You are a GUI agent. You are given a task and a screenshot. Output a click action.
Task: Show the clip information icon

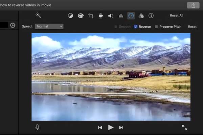coord(151,16)
